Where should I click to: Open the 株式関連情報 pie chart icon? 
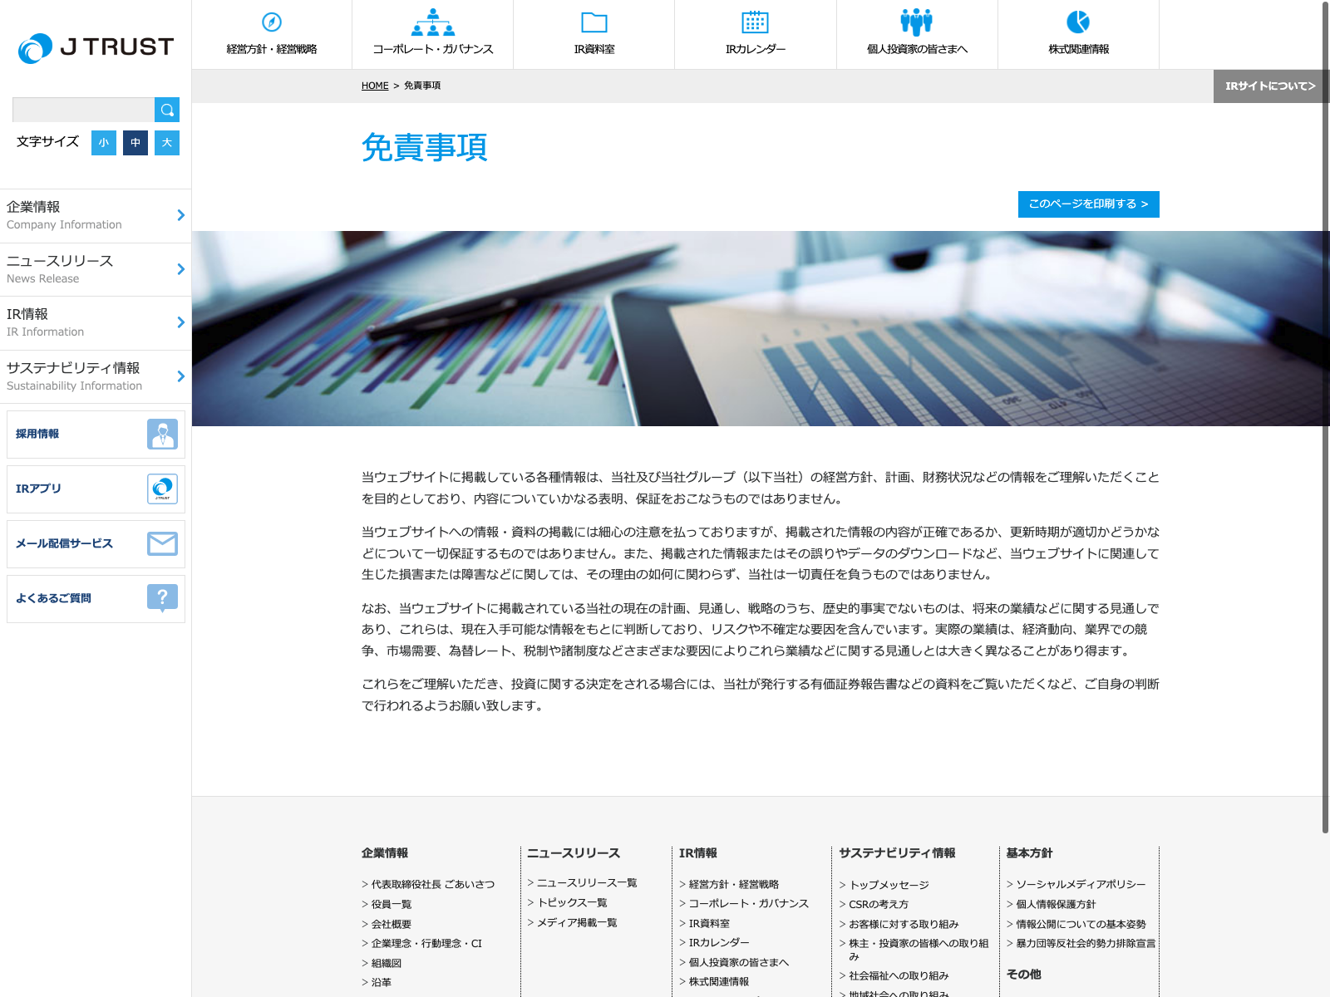pos(1078,22)
